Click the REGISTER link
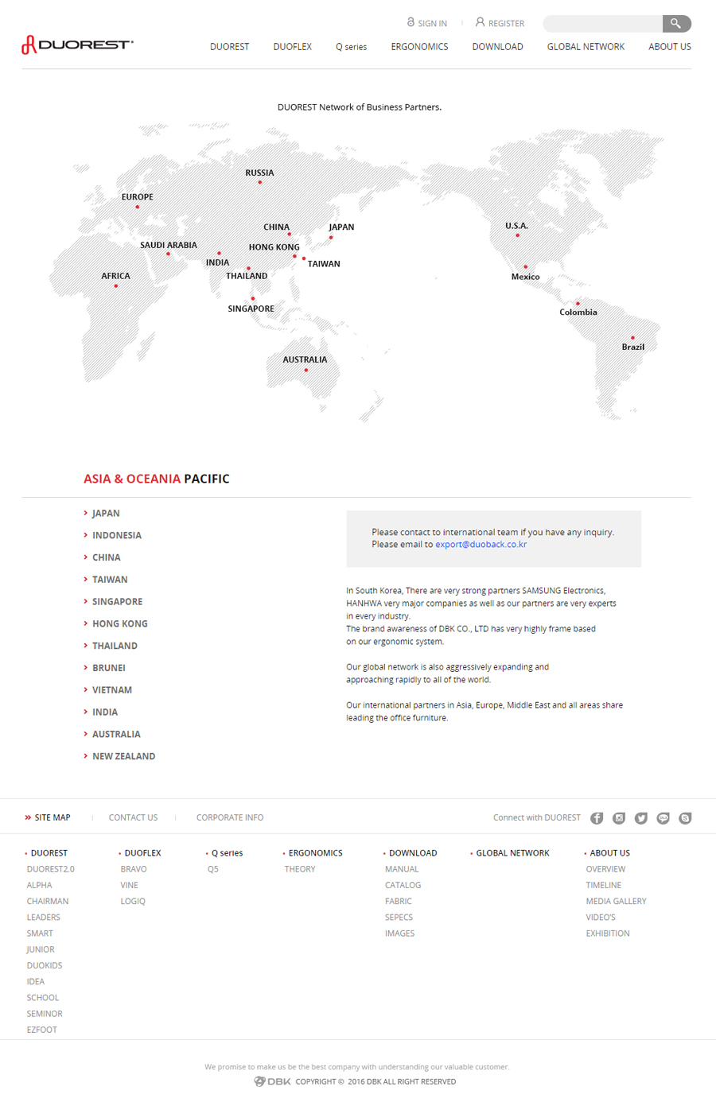This screenshot has width=716, height=1110. point(506,23)
